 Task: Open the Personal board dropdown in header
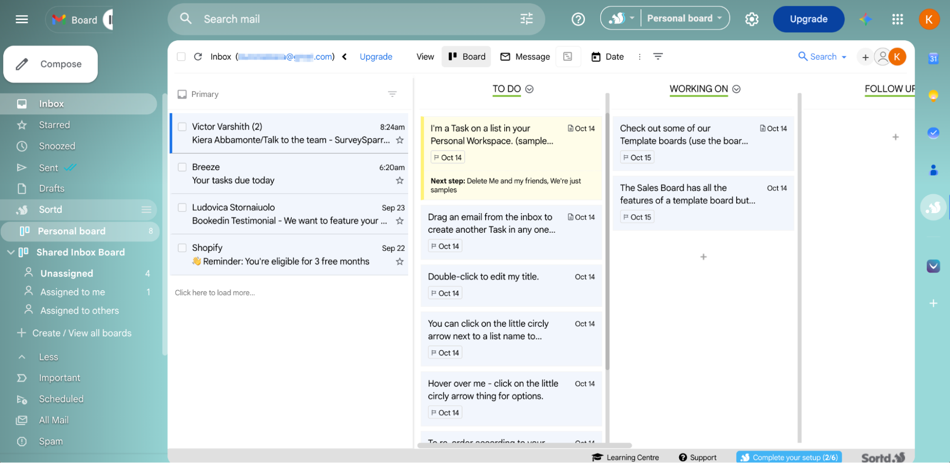pyautogui.click(x=684, y=19)
